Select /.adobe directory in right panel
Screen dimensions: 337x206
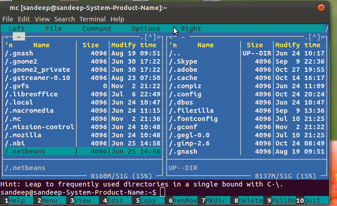(247, 70)
